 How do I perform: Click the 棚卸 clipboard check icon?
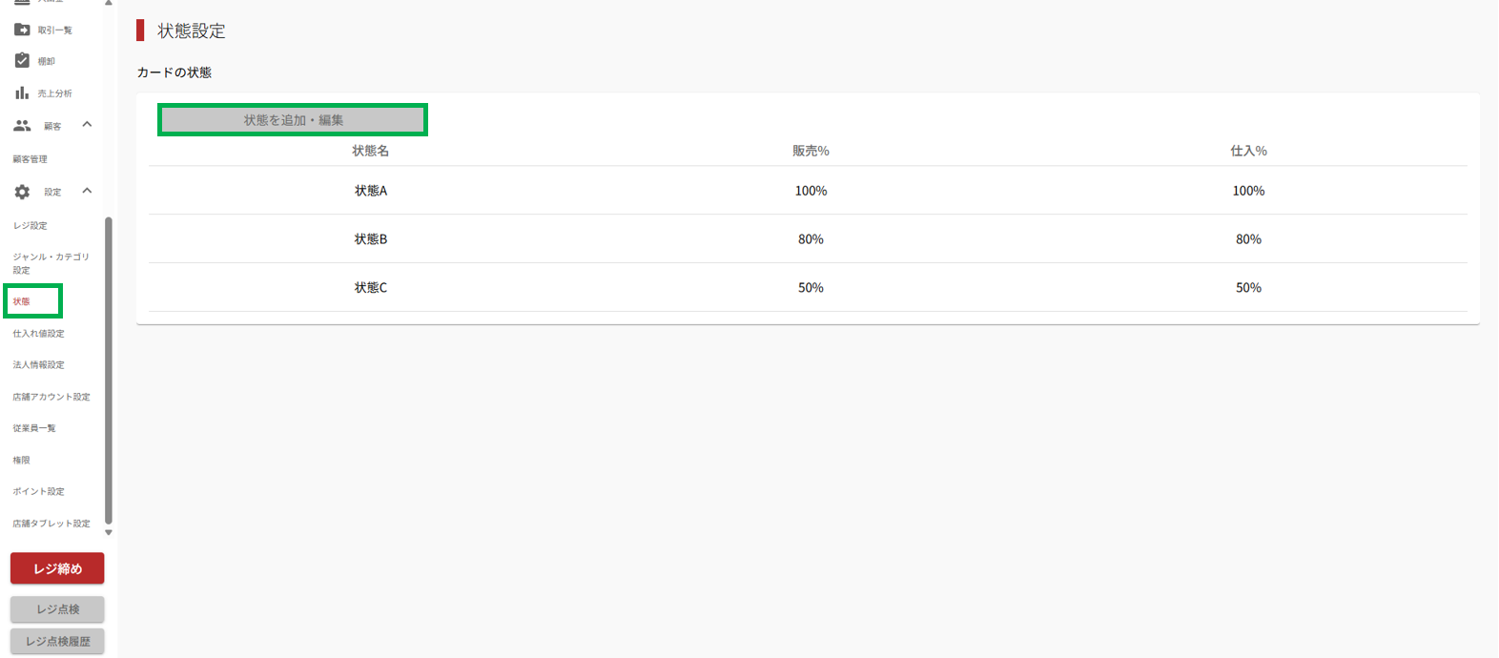point(22,61)
